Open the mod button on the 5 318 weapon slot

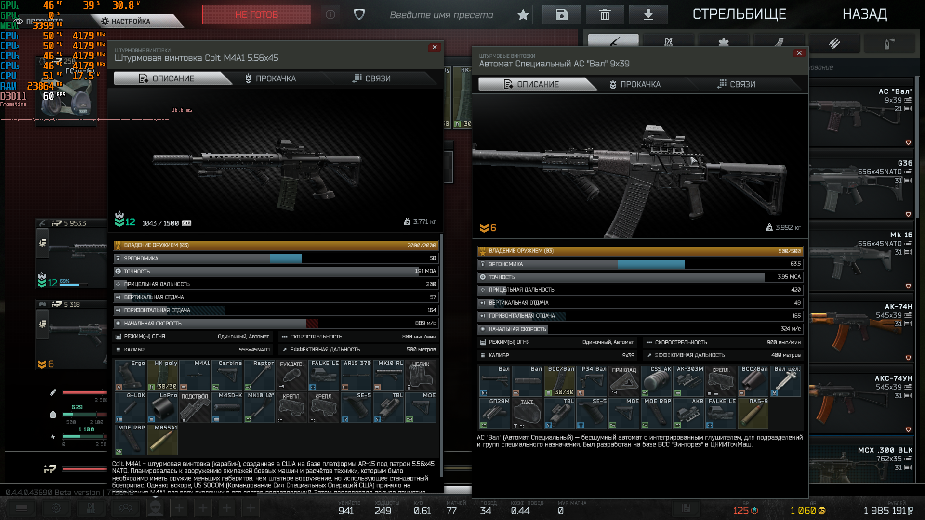tap(42, 324)
